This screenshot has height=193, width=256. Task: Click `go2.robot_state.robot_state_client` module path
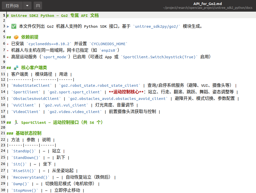click(99, 86)
